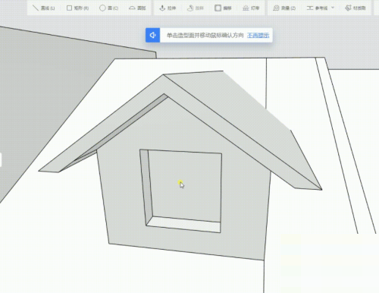Activate the Loft (放样) tool
The image size is (379, 293).
196,8
